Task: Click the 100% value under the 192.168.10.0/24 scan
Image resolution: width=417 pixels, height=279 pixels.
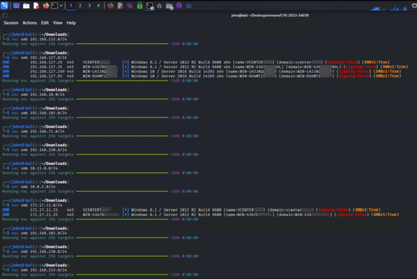Action: 175,99
